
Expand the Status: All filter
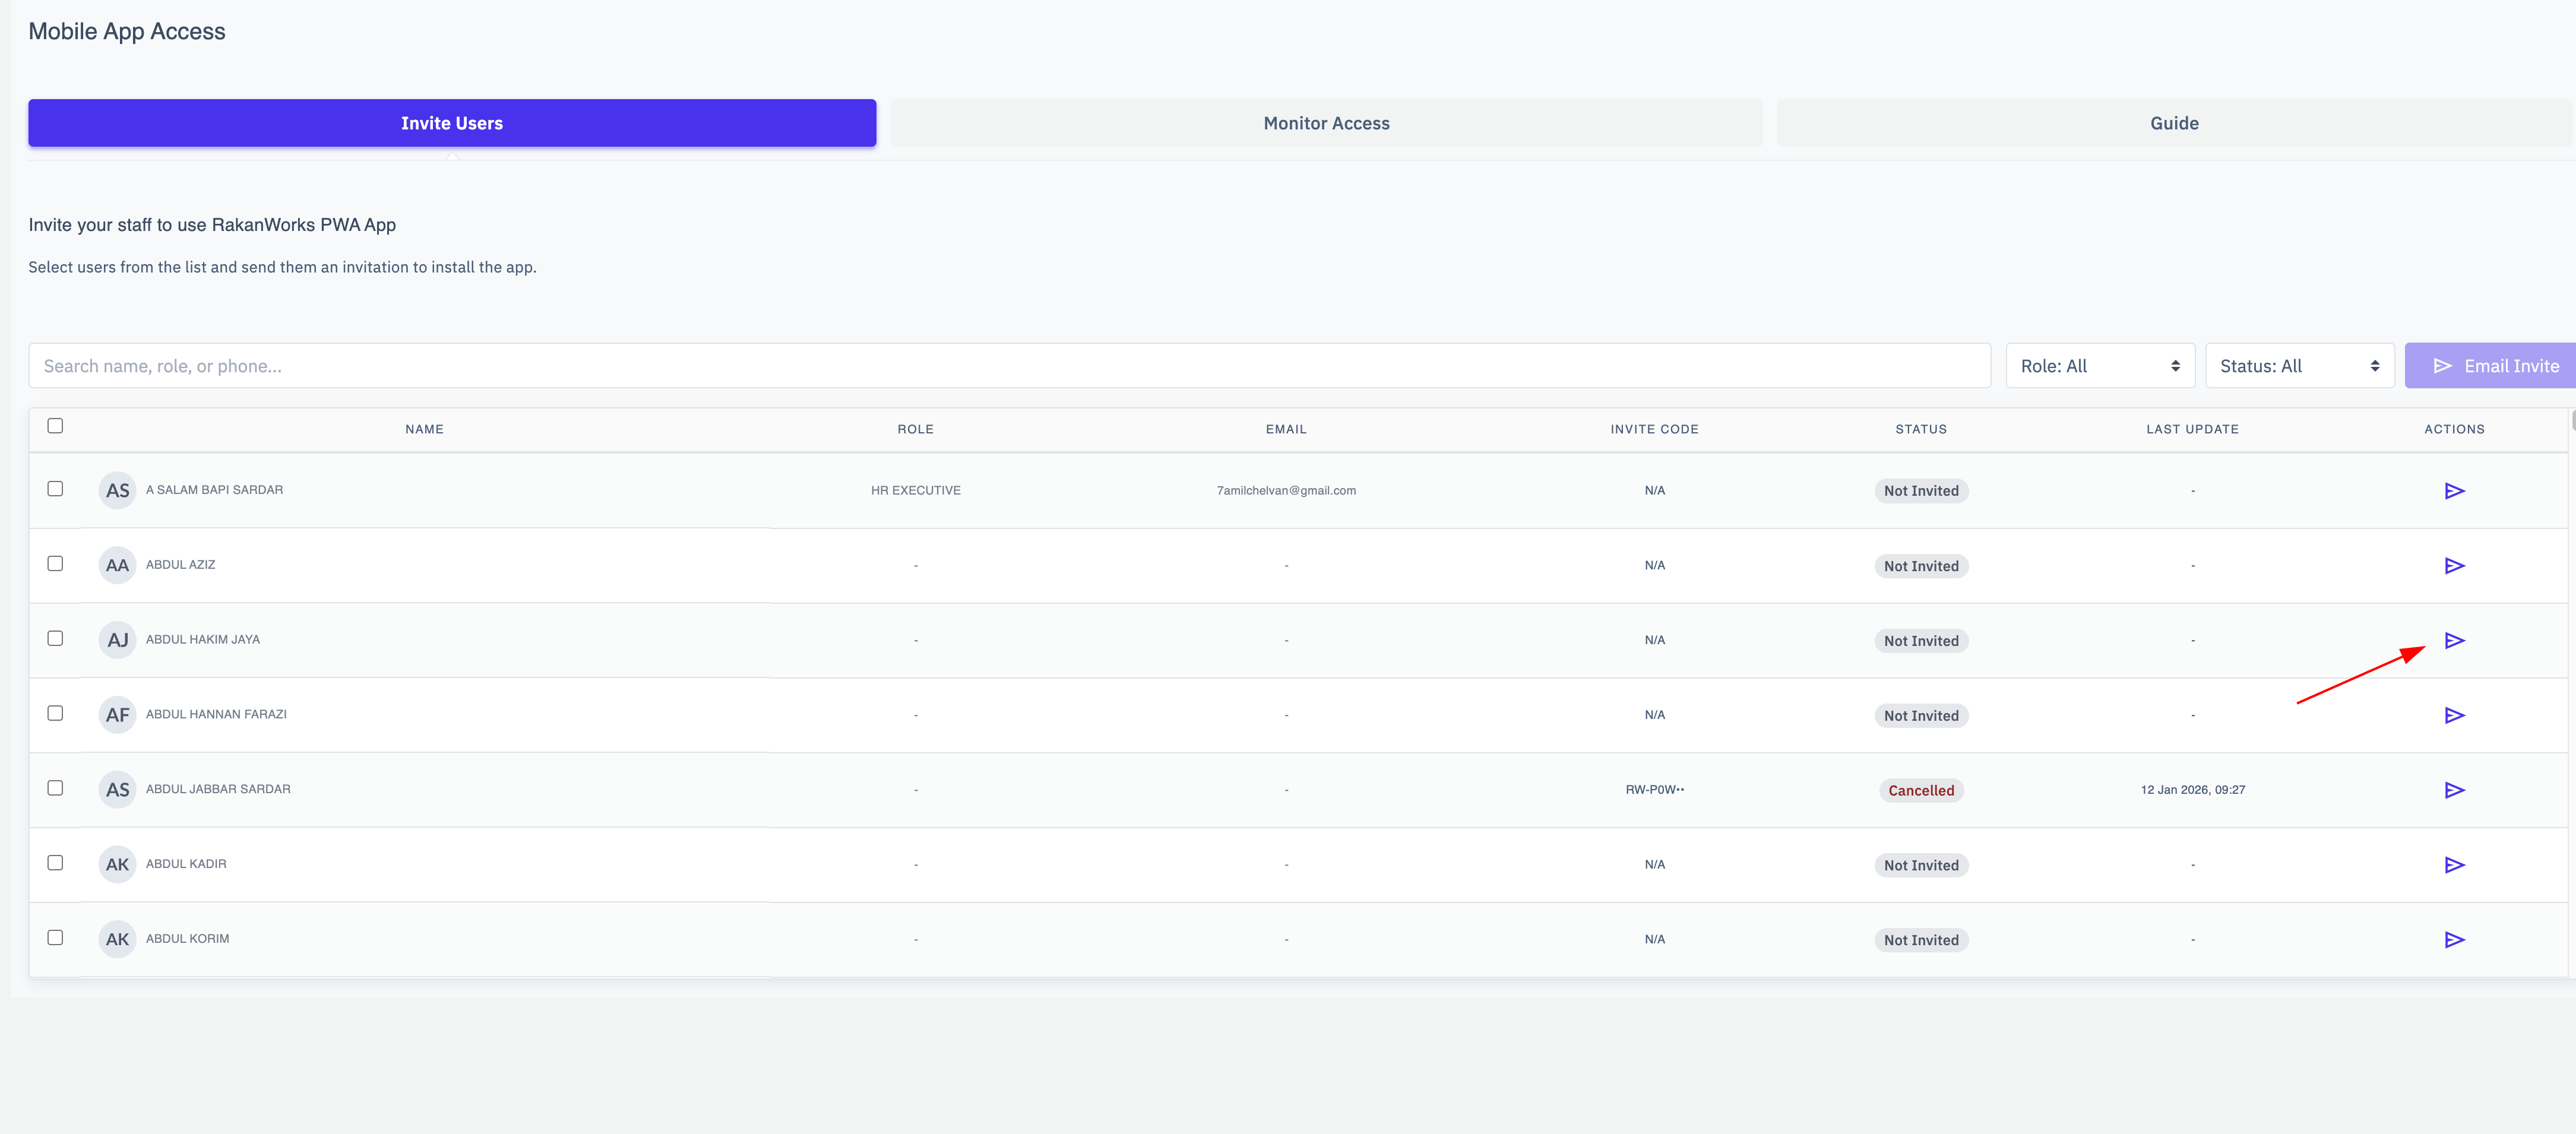tap(2298, 366)
